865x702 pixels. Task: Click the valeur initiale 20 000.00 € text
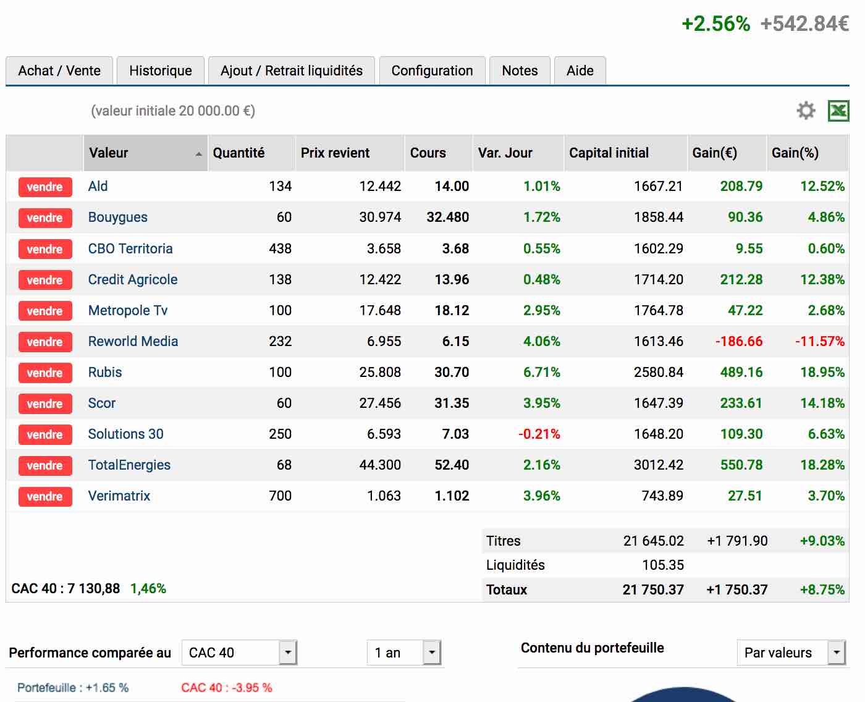coord(173,111)
